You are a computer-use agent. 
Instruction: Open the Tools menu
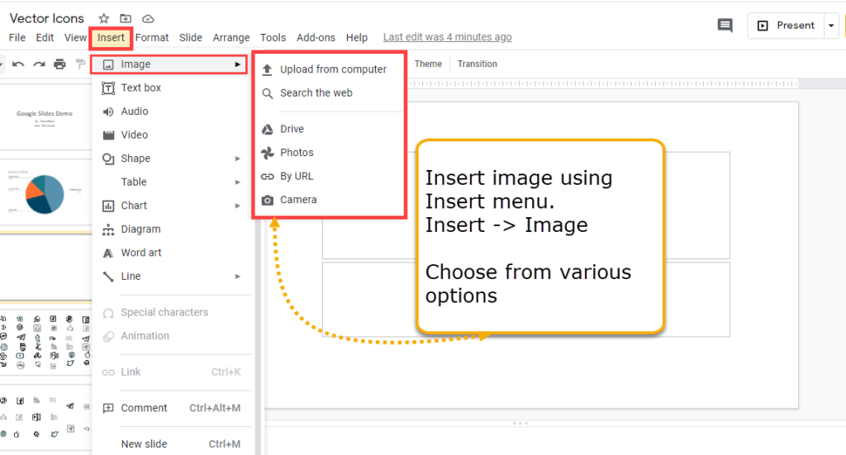tap(273, 38)
